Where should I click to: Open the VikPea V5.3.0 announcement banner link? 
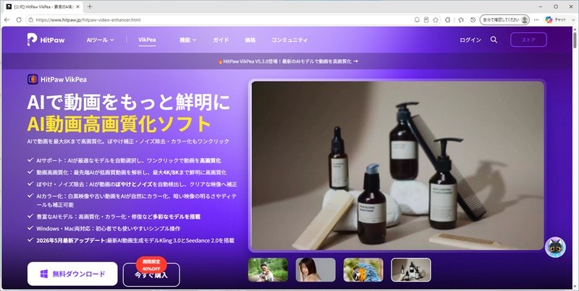[288, 61]
